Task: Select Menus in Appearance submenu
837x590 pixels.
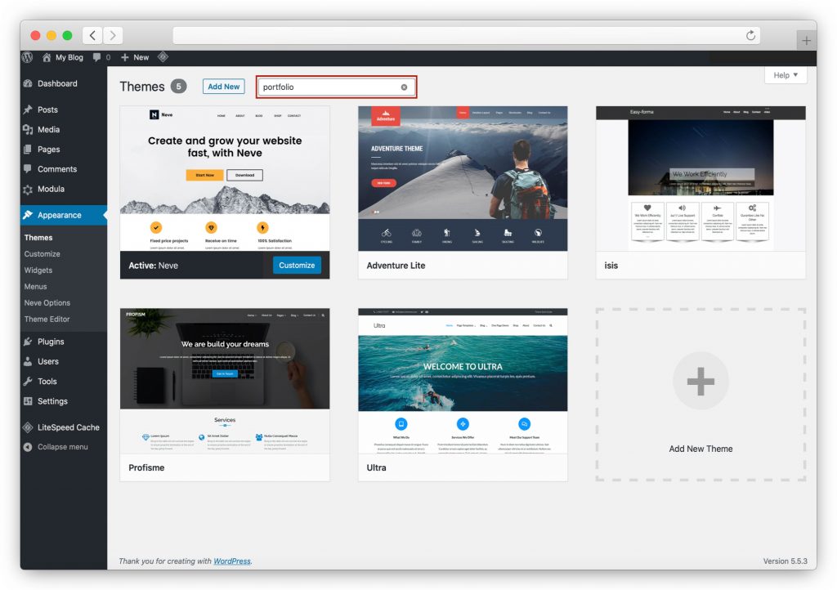Action: pyautogui.click(x=35, y=287)
